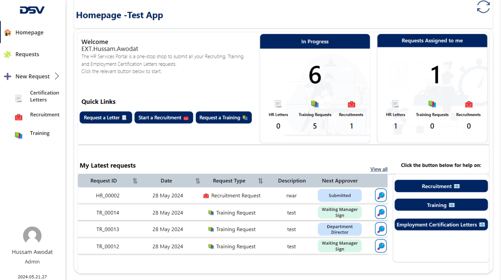Open the Homepage menu item
Viewport: 501px width, 280px height.
(x=29, y=32)
